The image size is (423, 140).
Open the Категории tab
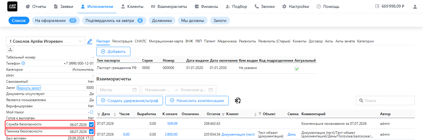[365, 41]
